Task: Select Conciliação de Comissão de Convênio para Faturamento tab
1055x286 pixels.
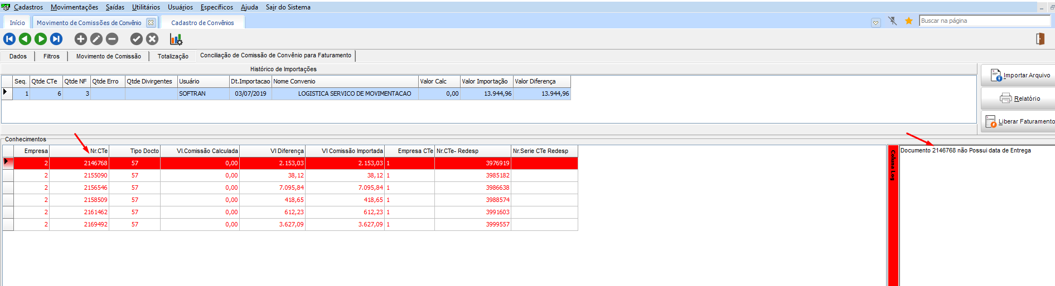Action: [x=275, y=55]
